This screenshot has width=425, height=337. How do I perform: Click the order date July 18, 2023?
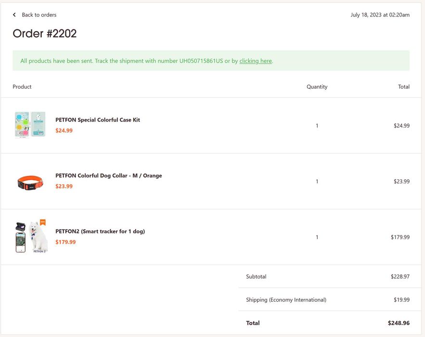pos(380,15)
